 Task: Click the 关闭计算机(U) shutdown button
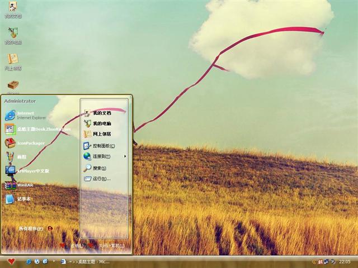106,246
